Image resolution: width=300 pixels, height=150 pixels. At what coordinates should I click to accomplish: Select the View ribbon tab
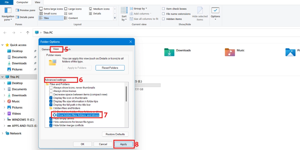(x=37, y=2)
